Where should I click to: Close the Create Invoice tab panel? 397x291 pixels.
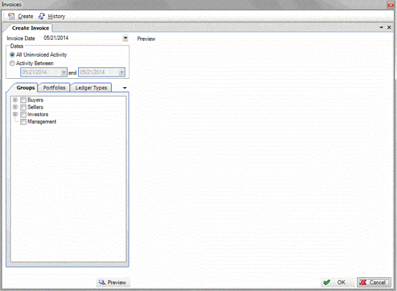389,27
